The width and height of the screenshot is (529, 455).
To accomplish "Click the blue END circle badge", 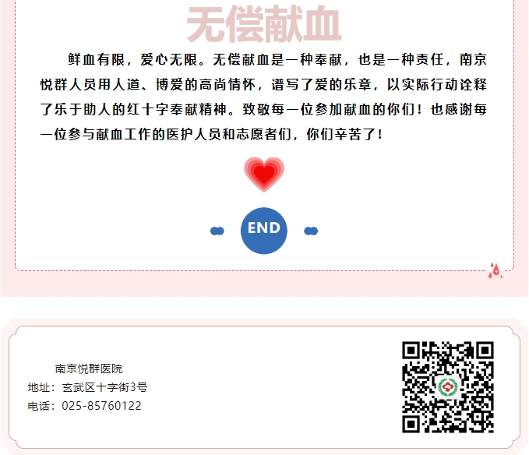I will (x=264, y=231).
